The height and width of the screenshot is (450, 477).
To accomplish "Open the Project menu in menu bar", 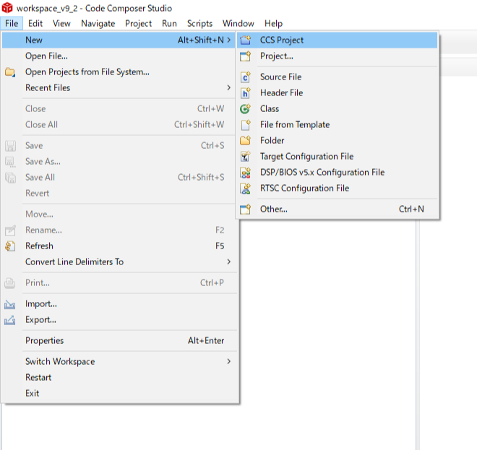I will click(138, 23).
